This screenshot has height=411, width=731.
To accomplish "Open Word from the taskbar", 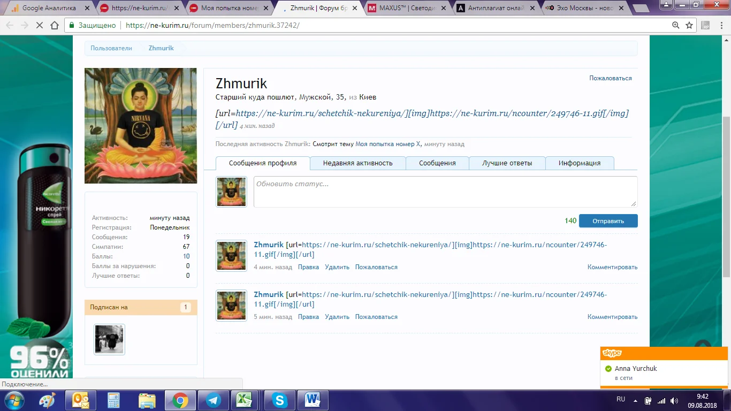I will 313,400.
